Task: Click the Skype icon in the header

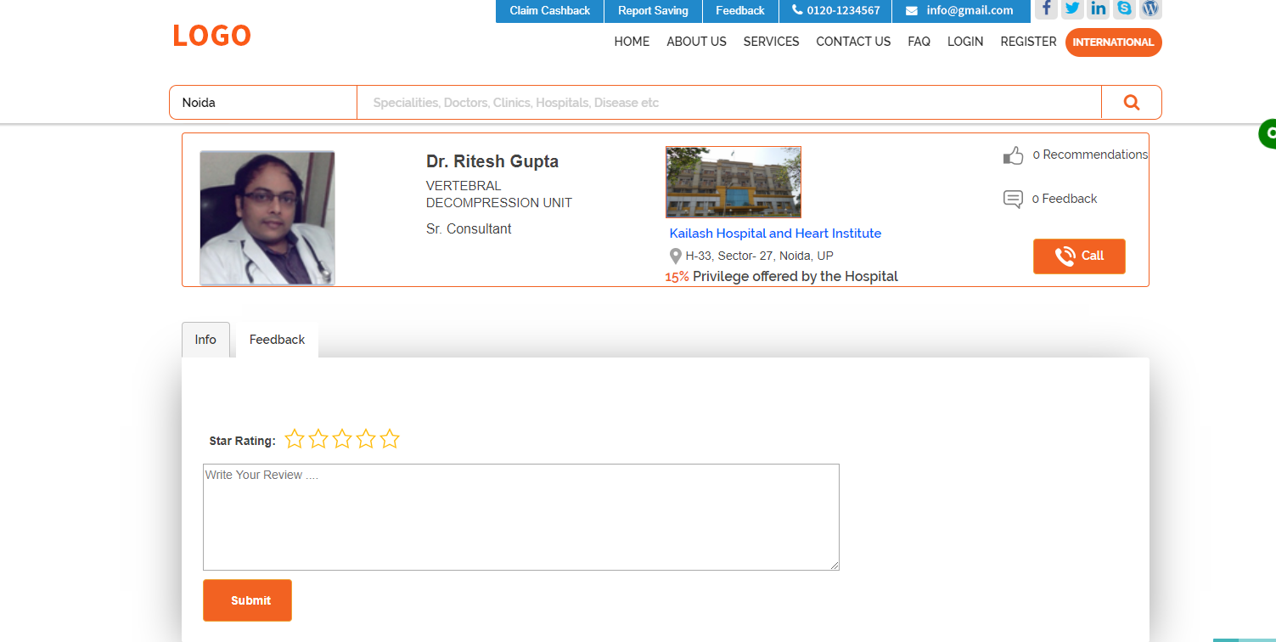Action: tap(1124, 9)
